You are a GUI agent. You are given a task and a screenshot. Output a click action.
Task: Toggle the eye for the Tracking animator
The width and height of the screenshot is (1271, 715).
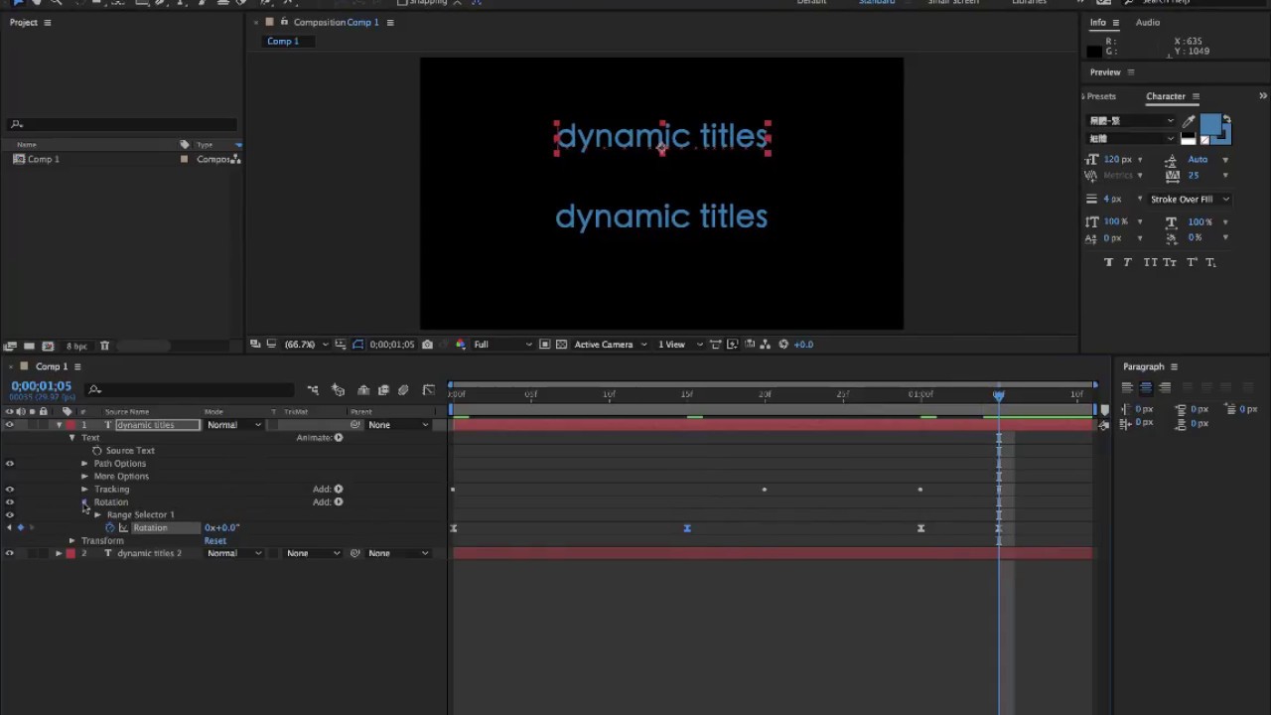coord(10,490)
